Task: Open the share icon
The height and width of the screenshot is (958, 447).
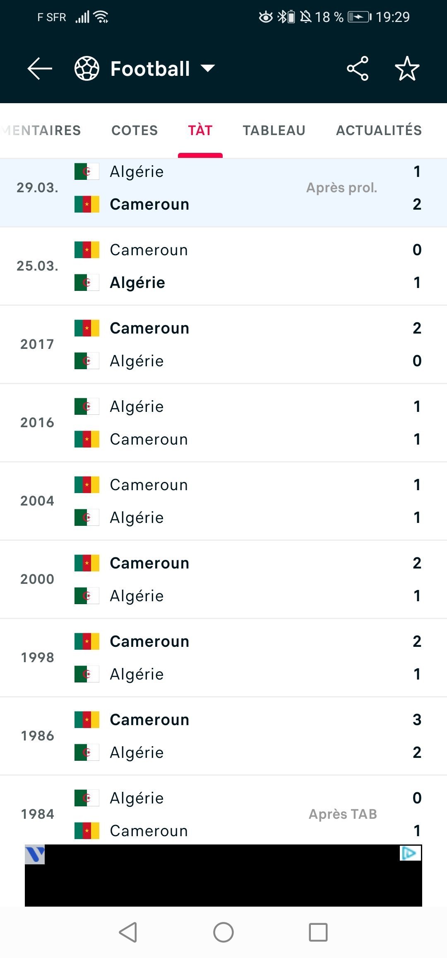Action: [358, 68]
